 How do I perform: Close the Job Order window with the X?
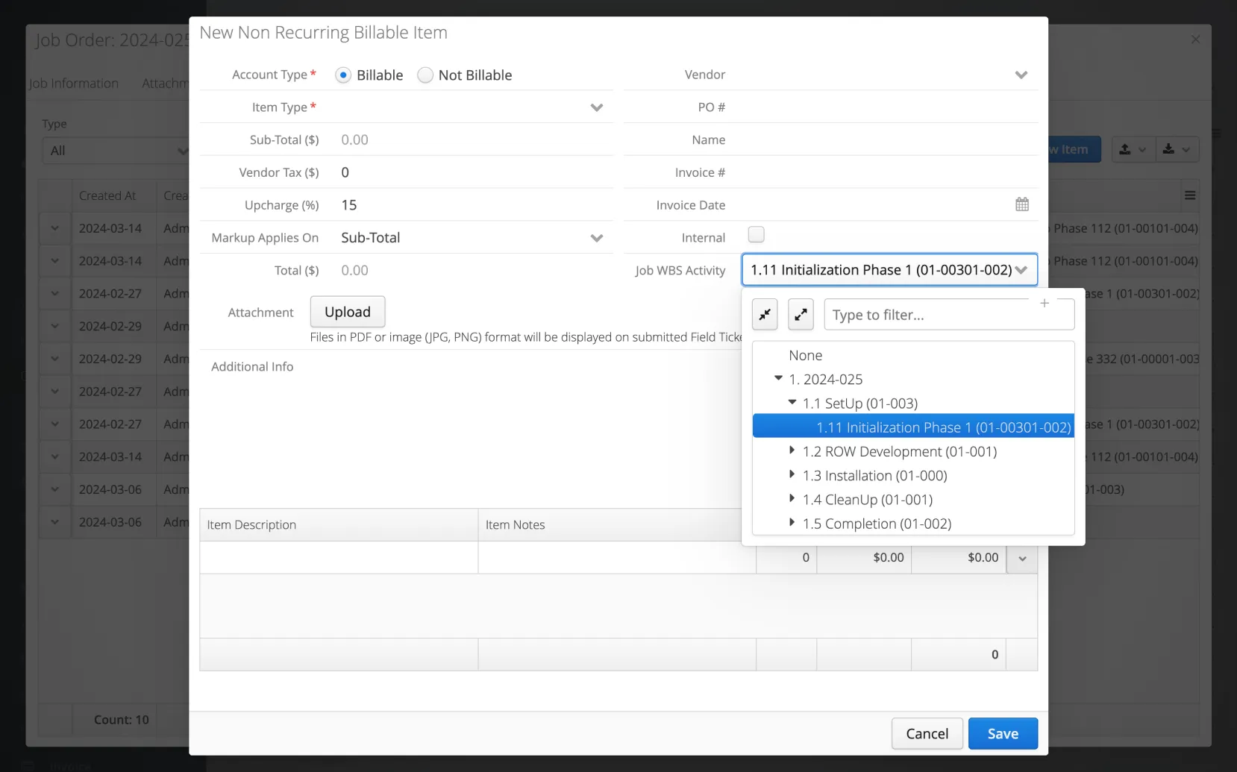click(x=1195, y=39)
